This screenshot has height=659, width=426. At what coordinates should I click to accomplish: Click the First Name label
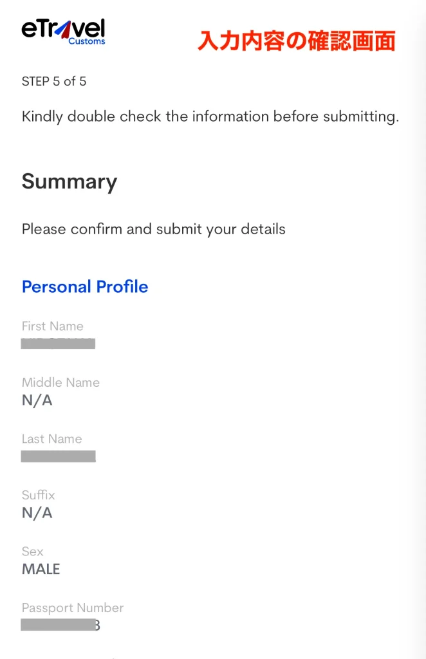(53, 326)
